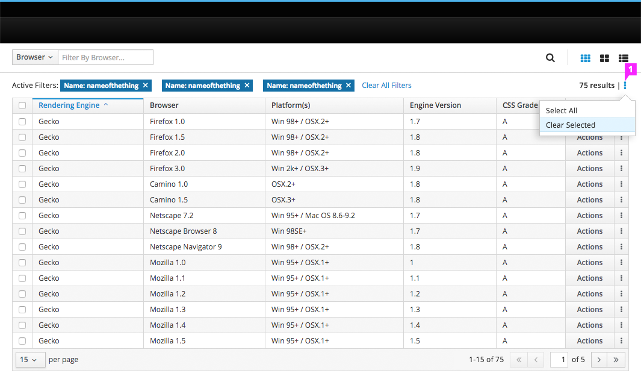This screenshot has height=382, width=641.
Task: Click the Filter By Browser input field
Action: click(106, 57)
